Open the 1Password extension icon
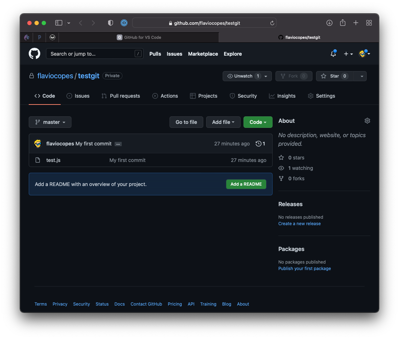The image size is (399, 339). click(124, 23)
